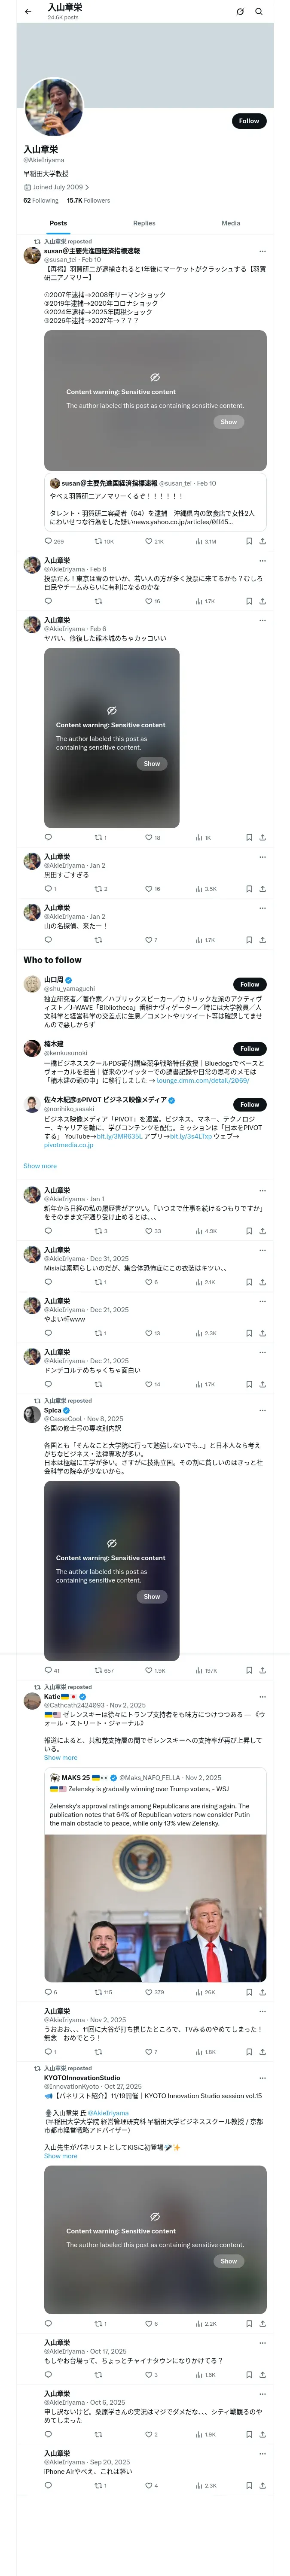The width and height of the screenshot is (290, 2576).
Task: Switch to the Media tab
Action: pos(231,223)
